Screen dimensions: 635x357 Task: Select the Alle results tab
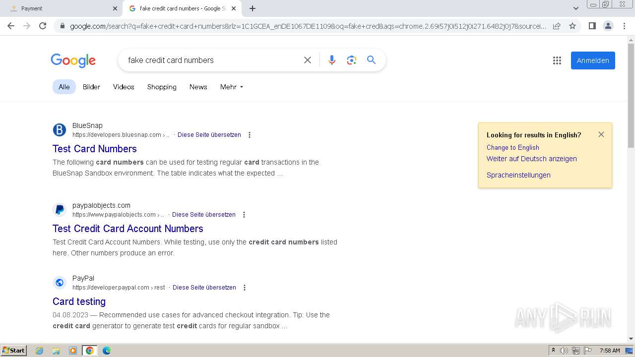point(64,87)
